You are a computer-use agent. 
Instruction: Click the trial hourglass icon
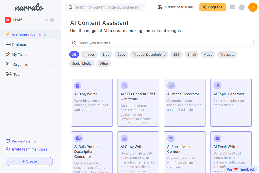coord(160,7)
